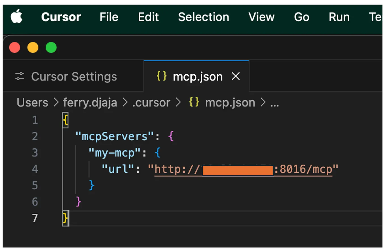Click the .cursor breadcrumb chevron
The image size is (385, 249).
178,102
